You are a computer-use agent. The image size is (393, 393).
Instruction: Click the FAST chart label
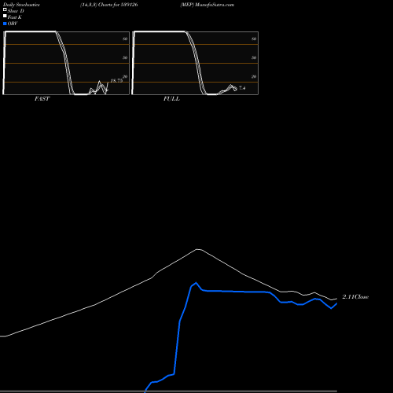[x=42, y=99]
